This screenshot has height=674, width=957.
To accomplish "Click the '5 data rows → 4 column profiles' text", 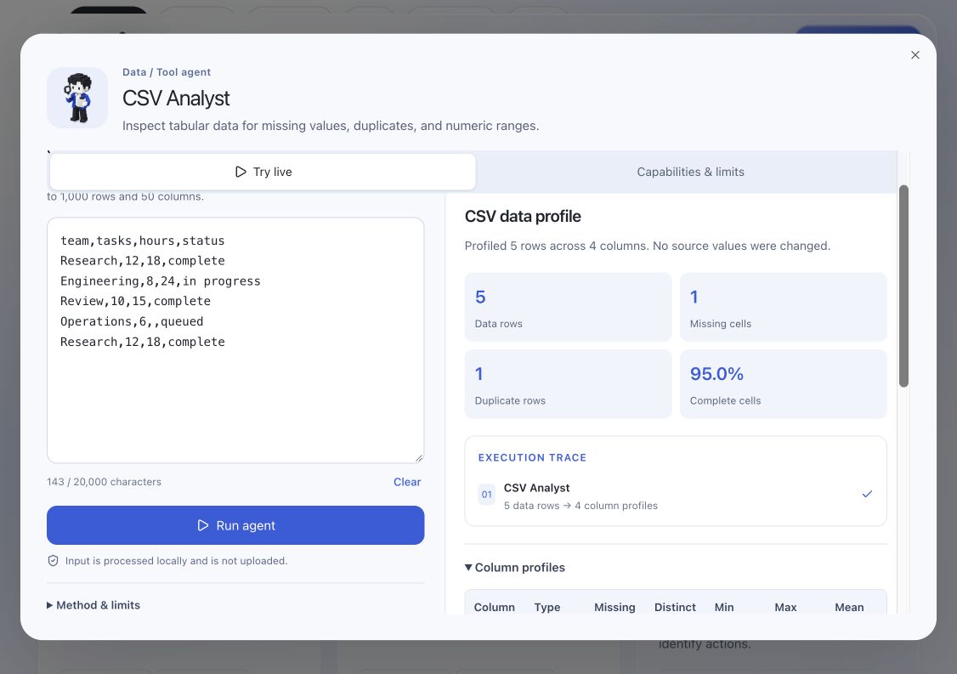I will (x=580, y=506).
